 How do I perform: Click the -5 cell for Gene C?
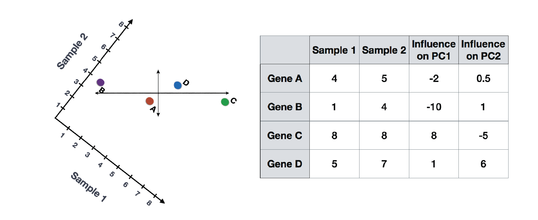pos(483,135)
